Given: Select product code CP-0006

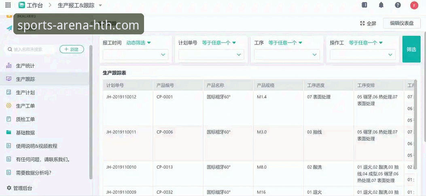Looking at the screenshot, I should point(165,132).
